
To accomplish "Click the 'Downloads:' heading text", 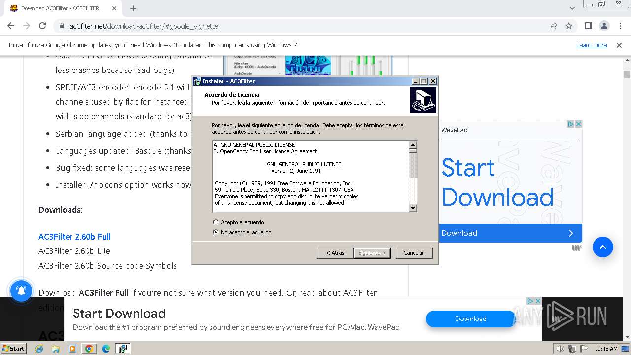I will tap(60, 210).
